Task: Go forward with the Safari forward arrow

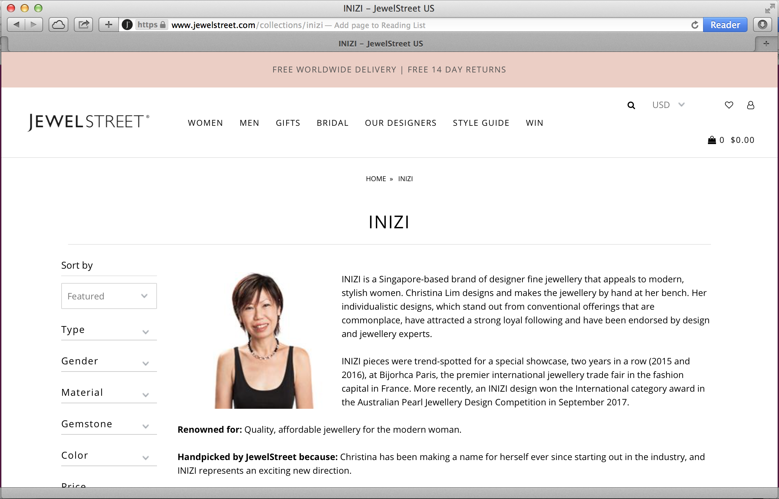Action: [34, 25]
